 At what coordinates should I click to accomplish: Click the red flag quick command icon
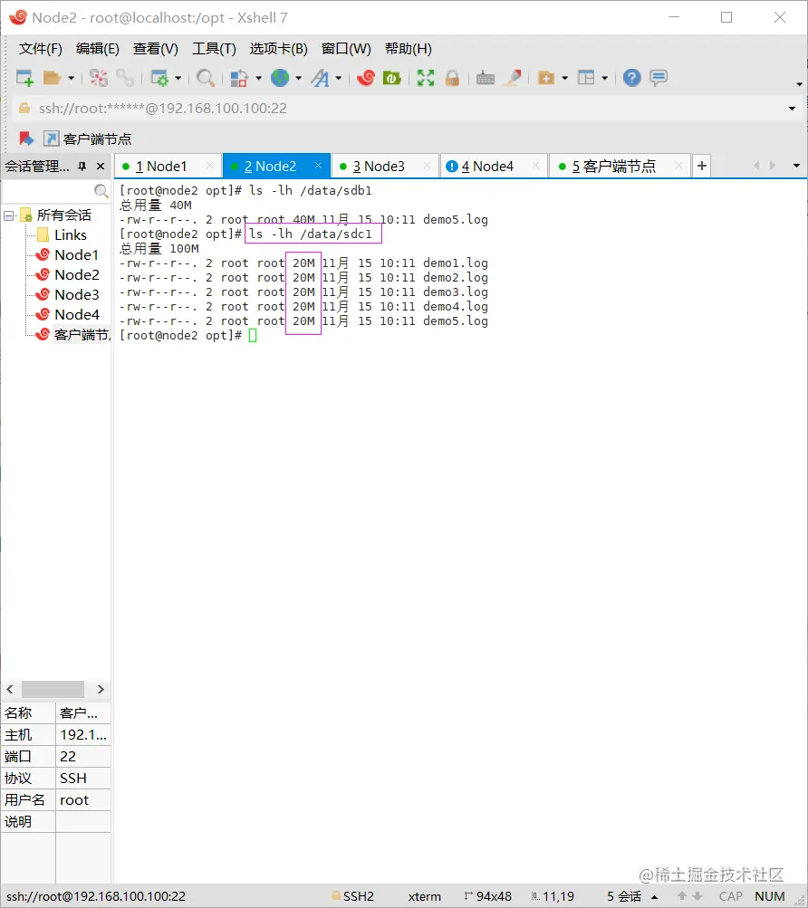click(26, 139)
